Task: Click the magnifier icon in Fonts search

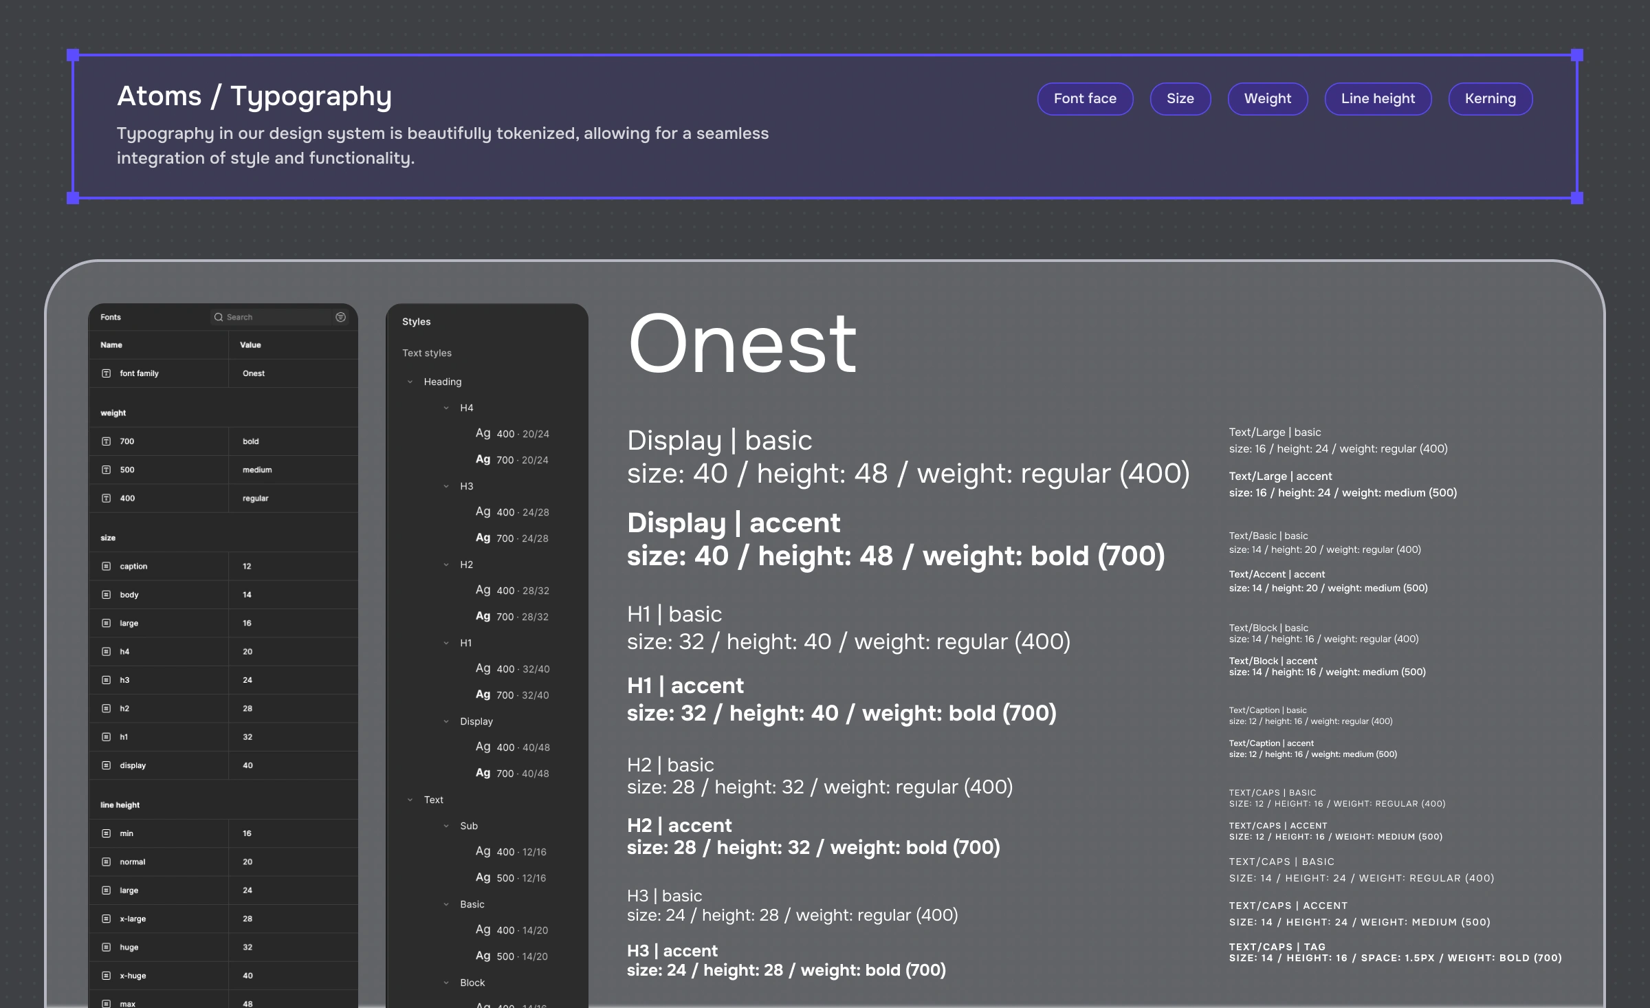Action: coord(219,317)
